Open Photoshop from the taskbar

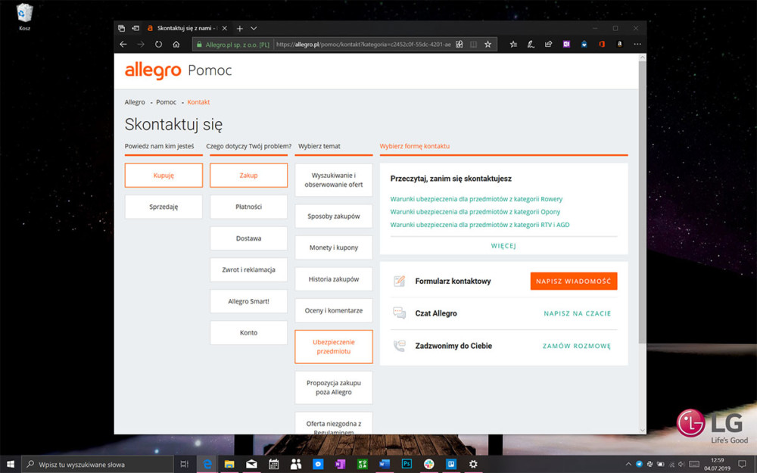[407, 465]
